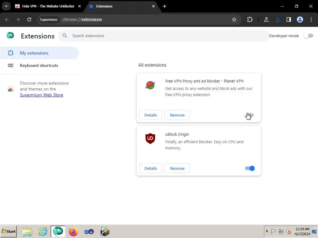Click the "uBlock Origin" extension title
Image resolution: width=318 pixels, height=238 pixels.
(x=177, y=134)
